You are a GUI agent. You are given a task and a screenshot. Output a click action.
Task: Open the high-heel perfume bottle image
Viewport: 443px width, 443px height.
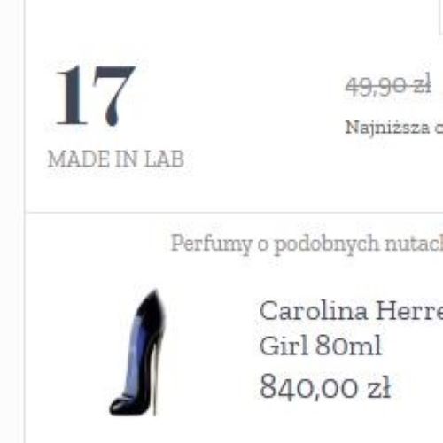[138, 352]
